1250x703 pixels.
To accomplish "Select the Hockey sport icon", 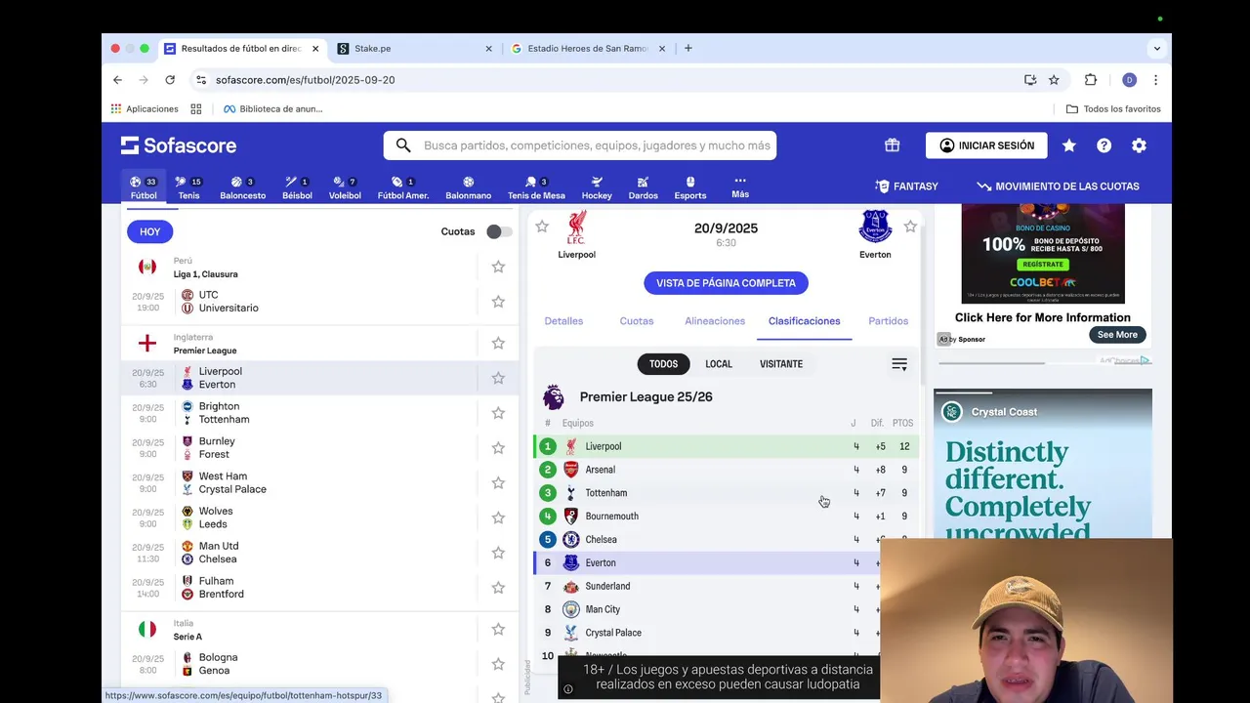I will (597, 187).
